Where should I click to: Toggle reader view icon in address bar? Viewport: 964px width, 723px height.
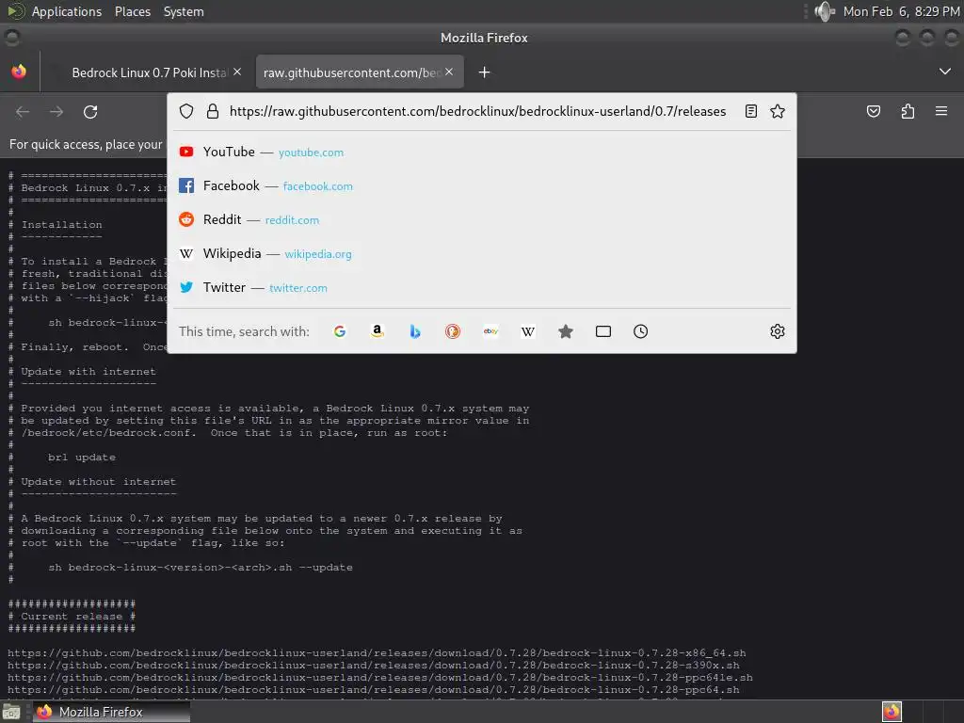coord(750,111)
